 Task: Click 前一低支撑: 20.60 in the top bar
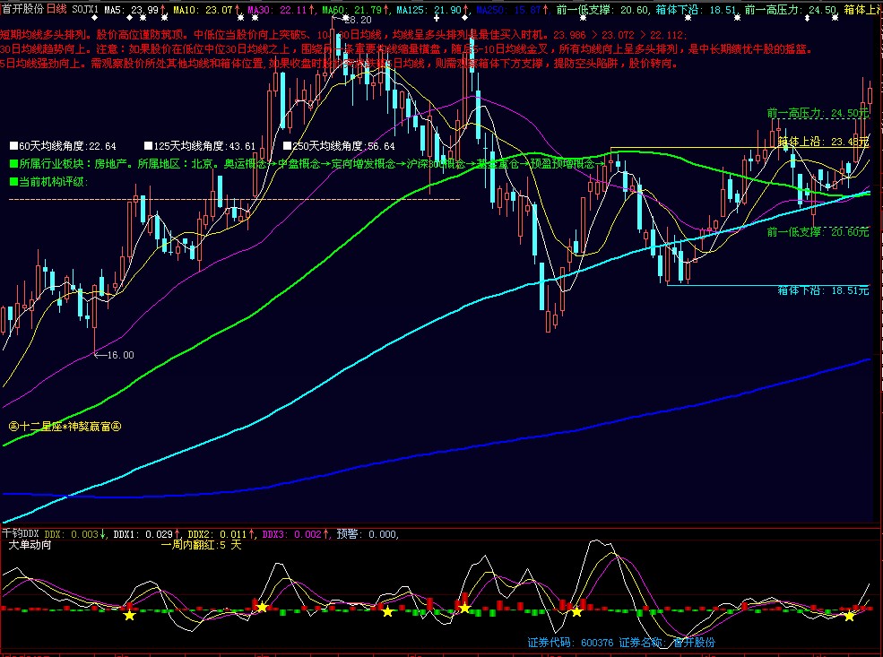click(602, 10)
